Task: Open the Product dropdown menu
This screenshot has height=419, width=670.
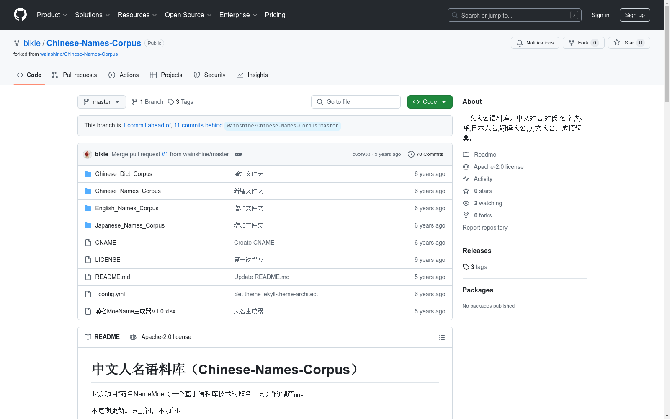Action: pyautogui.click(x=52, y=15)
